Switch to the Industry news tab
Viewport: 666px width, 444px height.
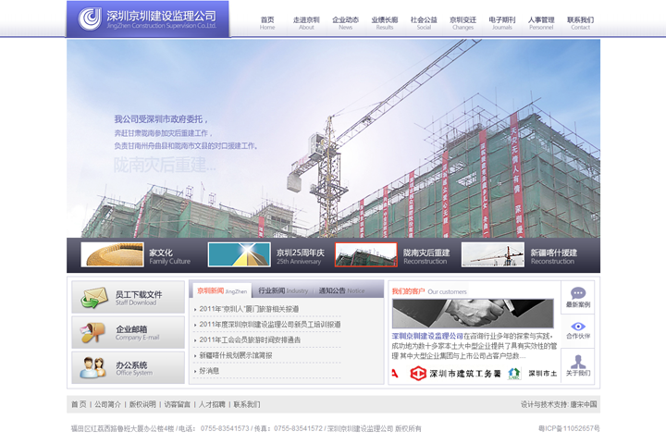[283, 290]
